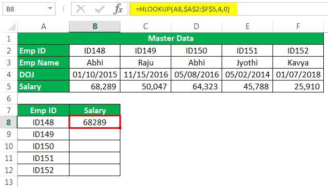
Task: Select lookup cell ID148 in row 8
Action: pyautogui.click(x=43, y=122)
